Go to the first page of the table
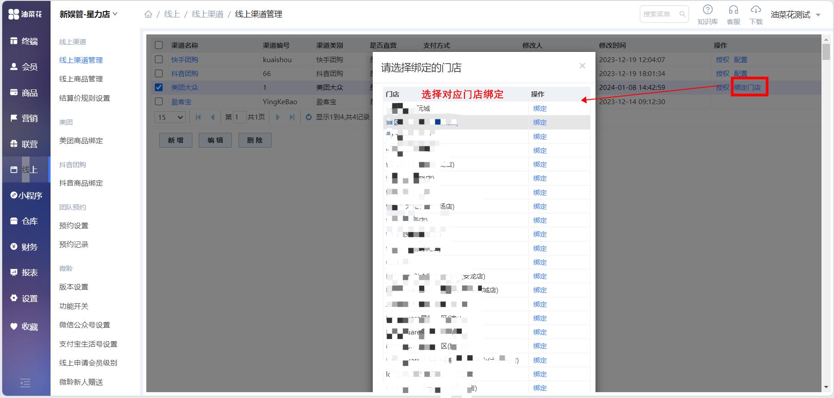 click(198, 117)
